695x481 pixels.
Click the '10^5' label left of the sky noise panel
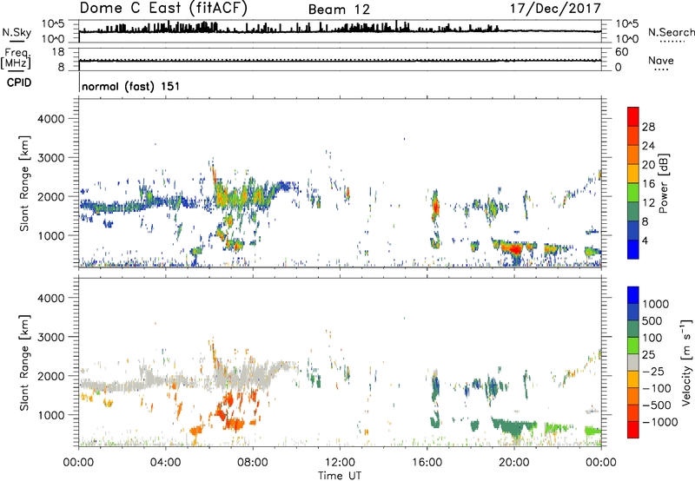point(53,23)
